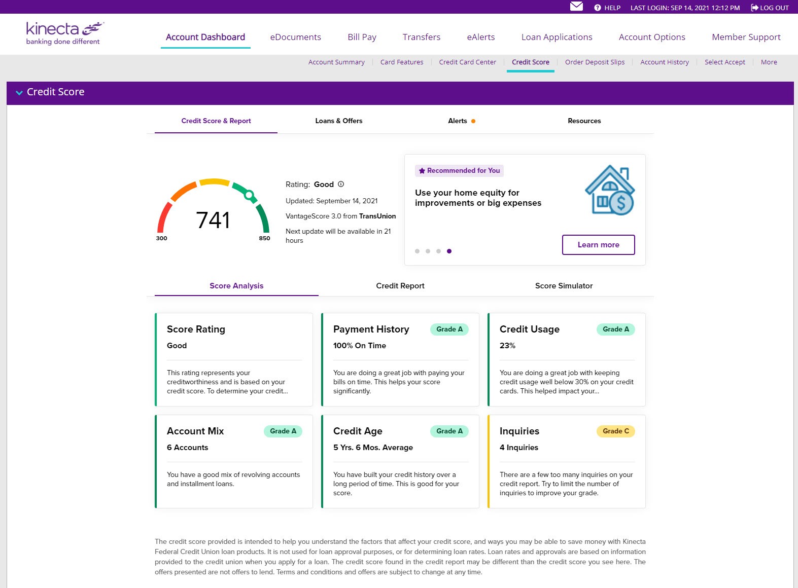
Task: Collapse the Credit Score section chevron
Action: pos(19,93)
